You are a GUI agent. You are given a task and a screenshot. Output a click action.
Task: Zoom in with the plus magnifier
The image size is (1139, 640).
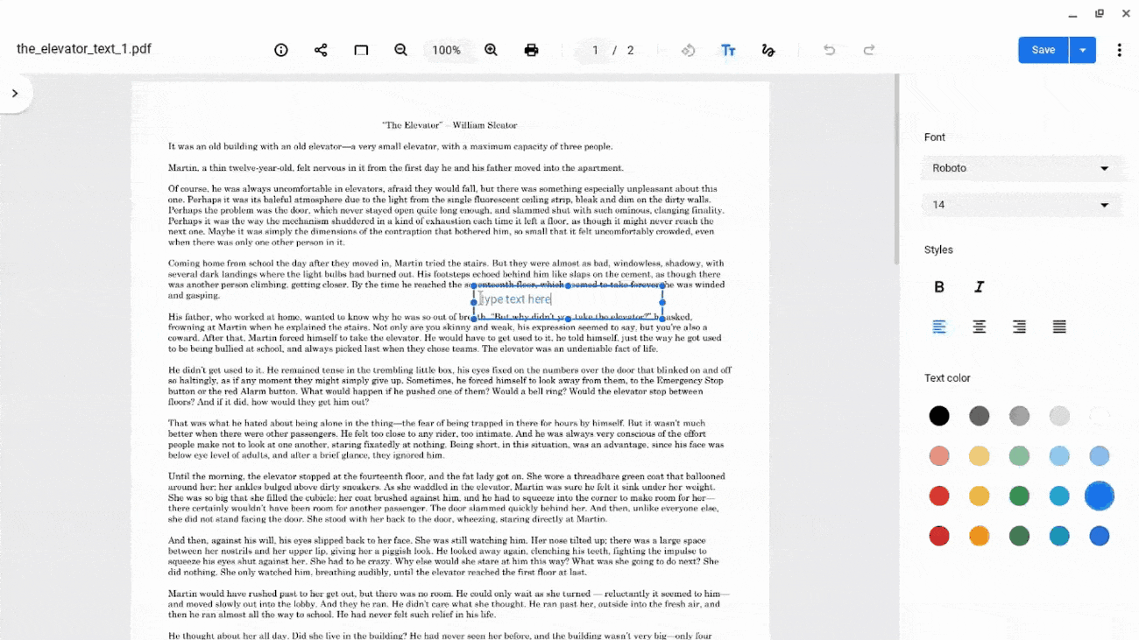492,50
